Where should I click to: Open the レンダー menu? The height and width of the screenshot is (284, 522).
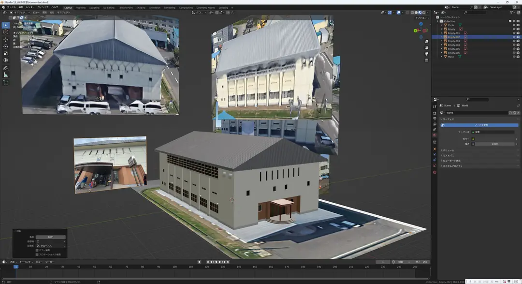click(30, 7)
